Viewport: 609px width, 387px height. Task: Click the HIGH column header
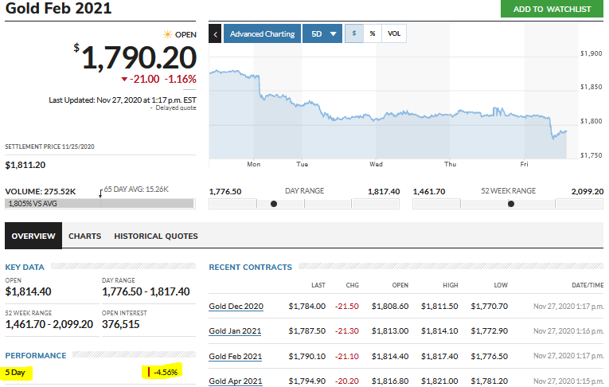pyautogui.click(x=451, y=285)
